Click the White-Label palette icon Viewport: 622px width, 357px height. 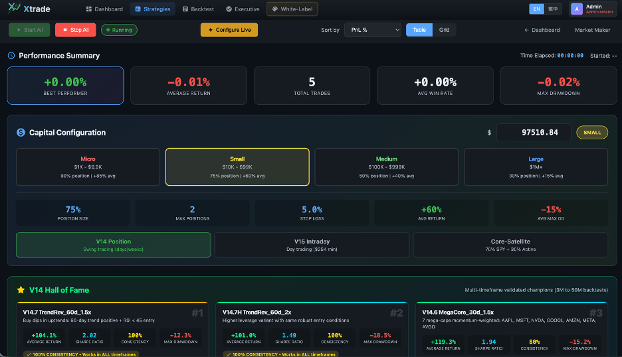coord(275,9)
